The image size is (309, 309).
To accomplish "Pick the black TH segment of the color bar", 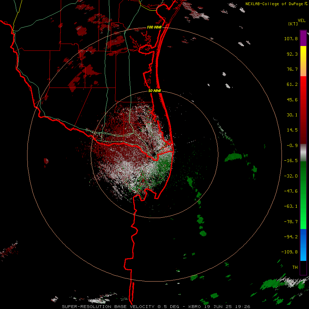I will (x=303, y=267).
